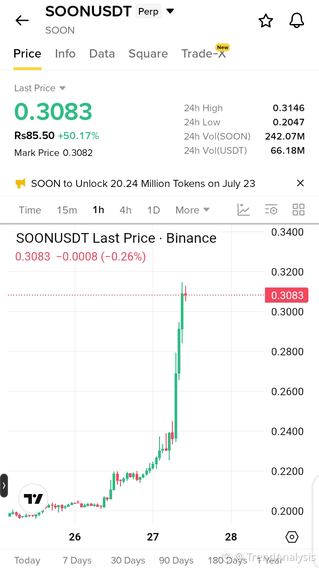The image size is (319, 568).
Task: Select the 4h interval
Action: (125, 210)
